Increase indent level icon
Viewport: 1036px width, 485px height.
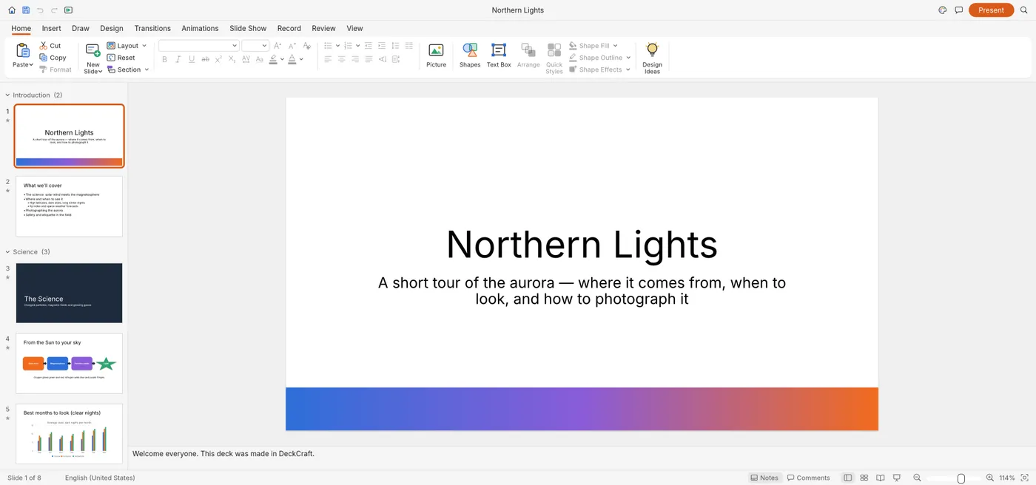coord(382,46)
